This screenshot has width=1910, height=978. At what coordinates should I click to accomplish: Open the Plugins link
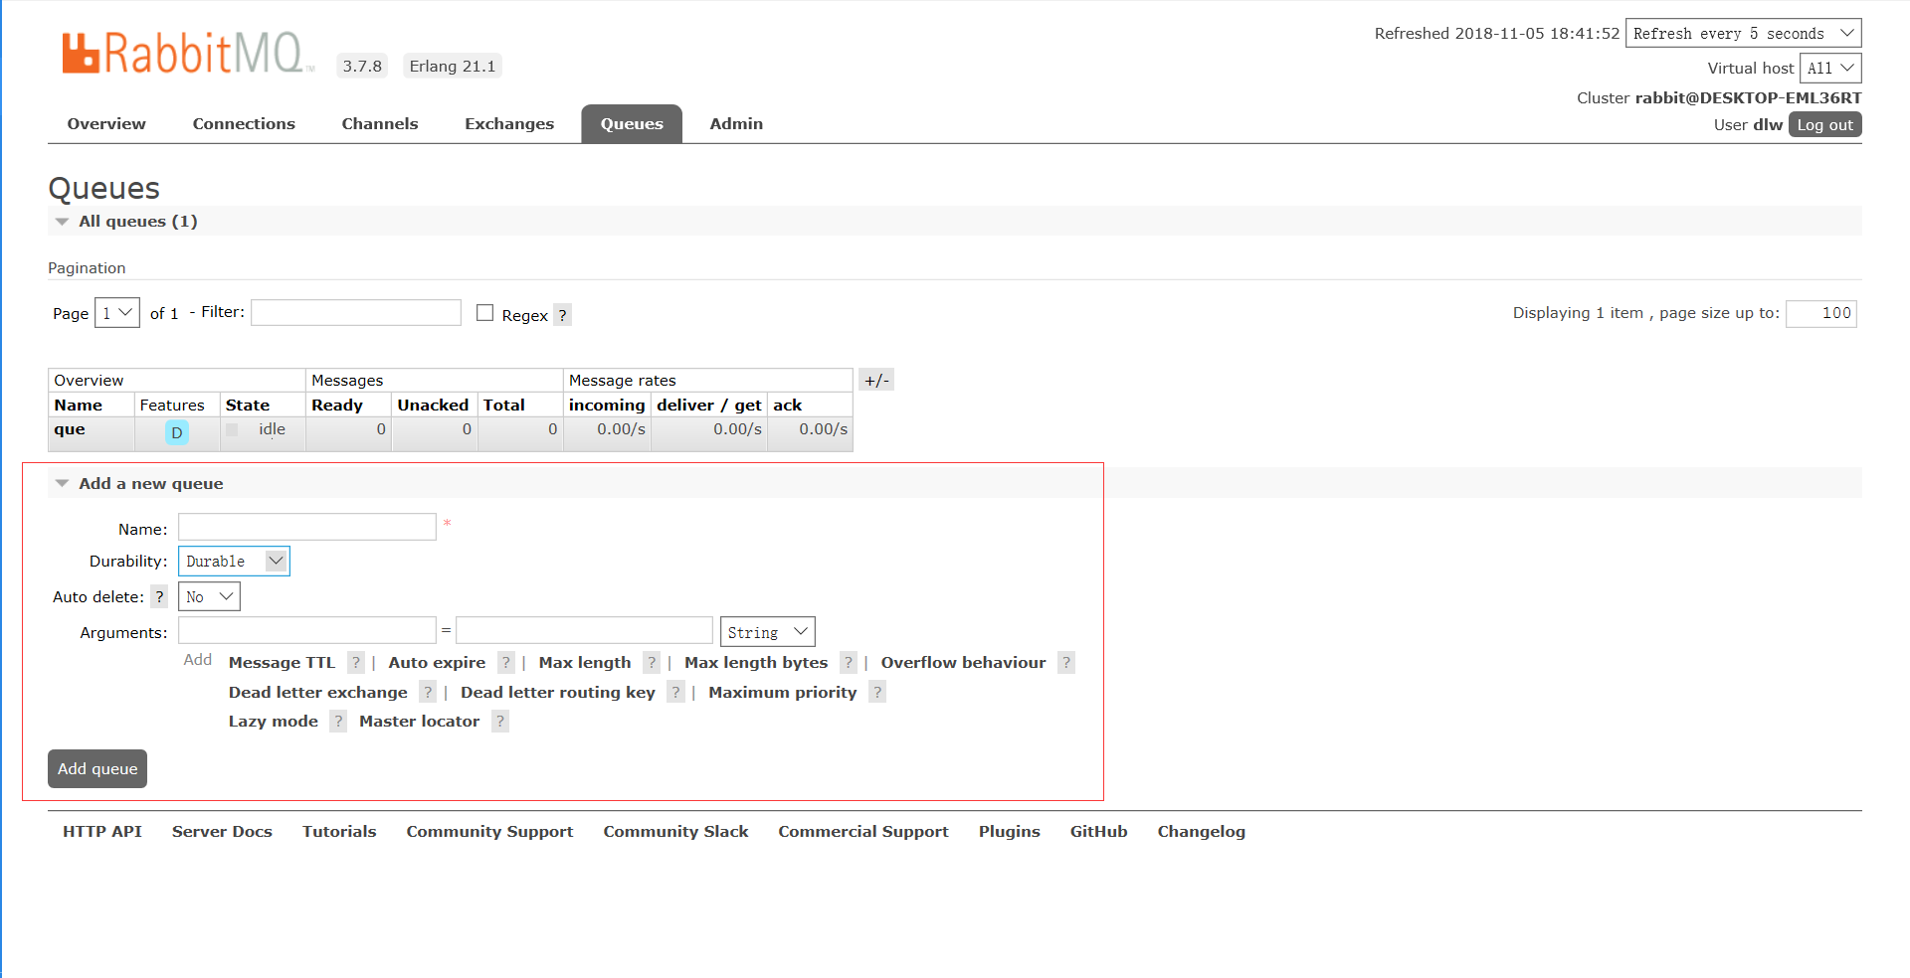[x=1010, y=832]
